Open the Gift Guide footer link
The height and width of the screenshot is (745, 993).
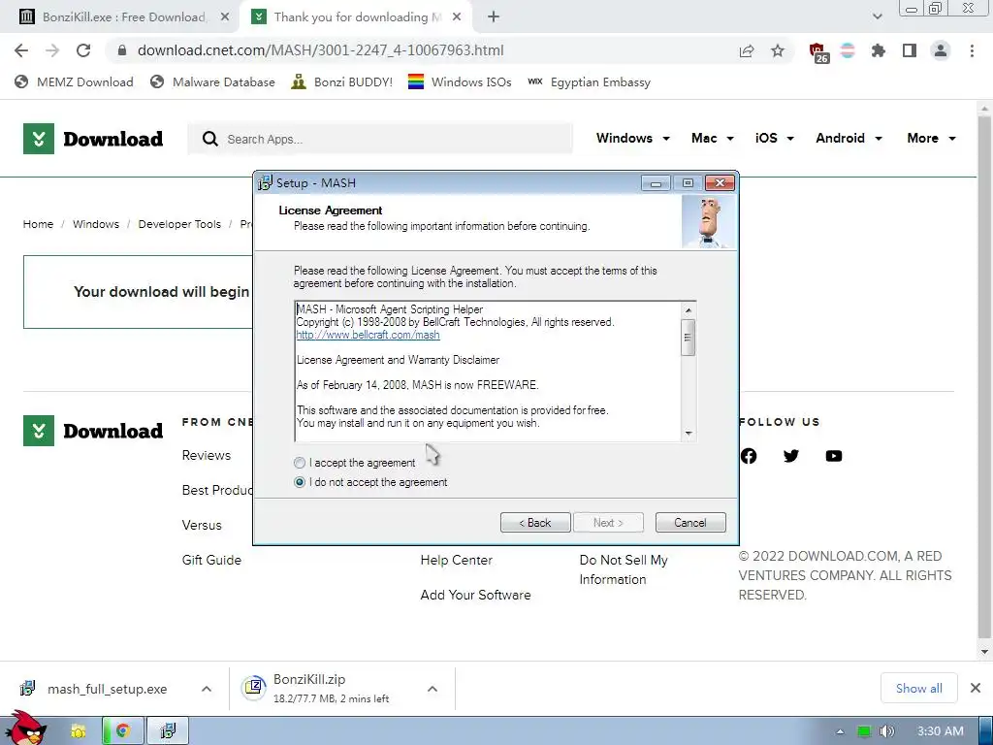(x=211, y=560)
